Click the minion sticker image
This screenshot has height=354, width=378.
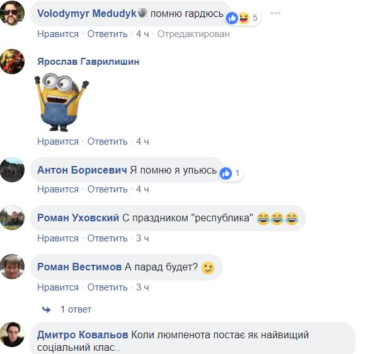coord(62,102)
